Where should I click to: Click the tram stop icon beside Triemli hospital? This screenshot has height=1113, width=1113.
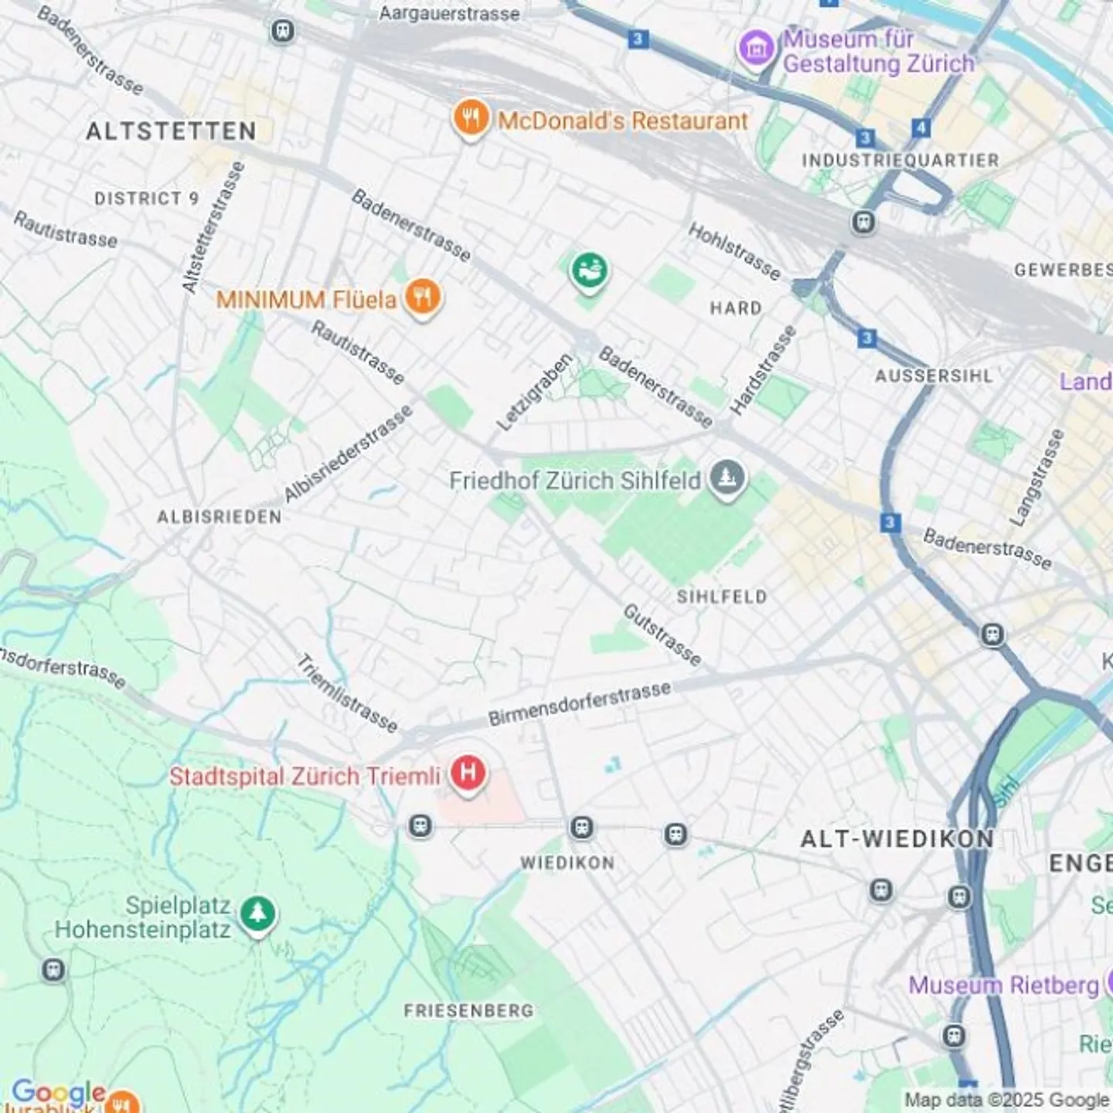click(420, 826)
